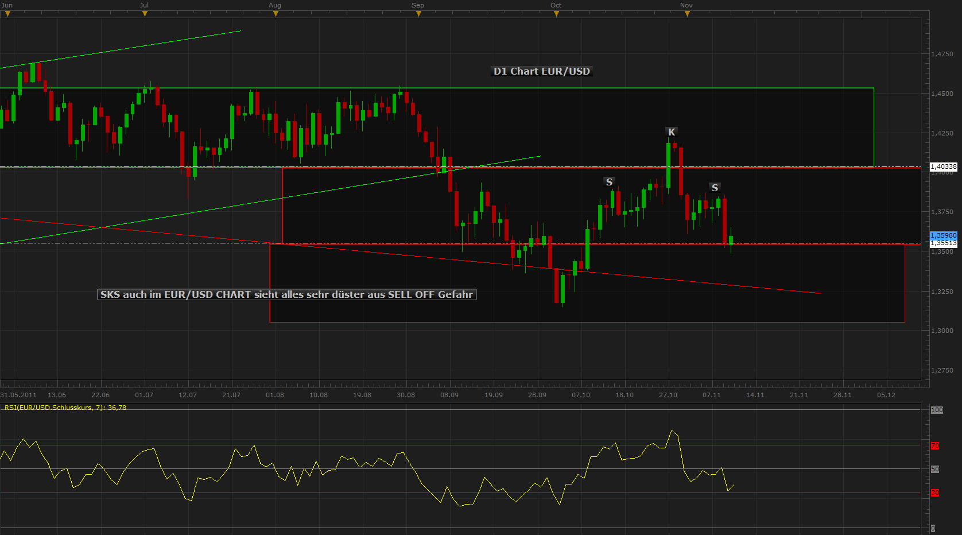962x535 pixels.
Task: Click the left shoulder S label
Action: pyautogui.click(x=609, y=181)
